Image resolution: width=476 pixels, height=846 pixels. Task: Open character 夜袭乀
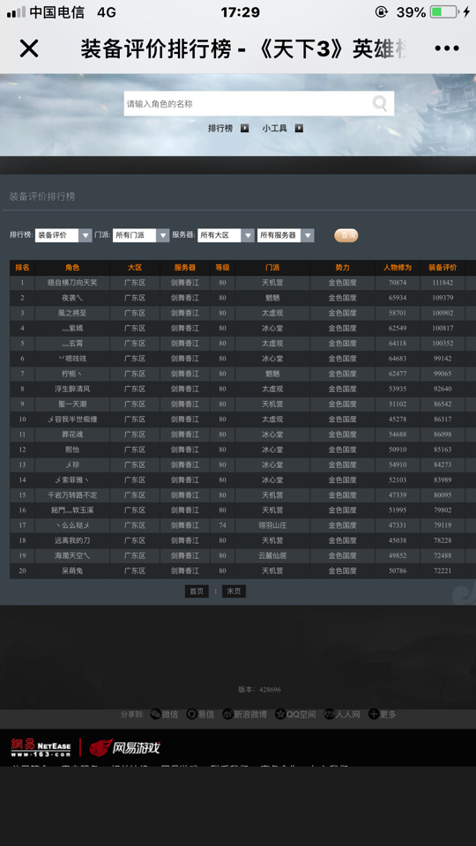click(72, 298)
